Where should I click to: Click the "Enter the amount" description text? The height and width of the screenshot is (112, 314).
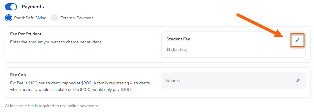point(56,42)
